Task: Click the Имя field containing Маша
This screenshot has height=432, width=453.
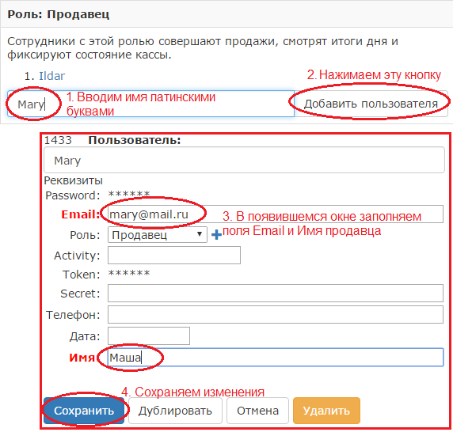Action: (x=276, y=358)
